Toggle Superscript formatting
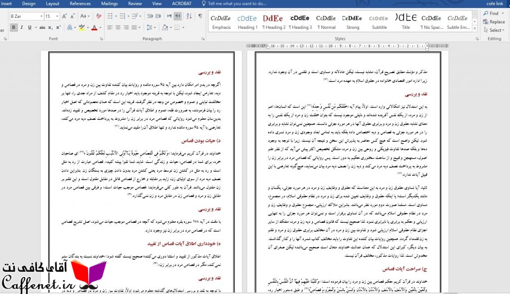 pos(58,28)
